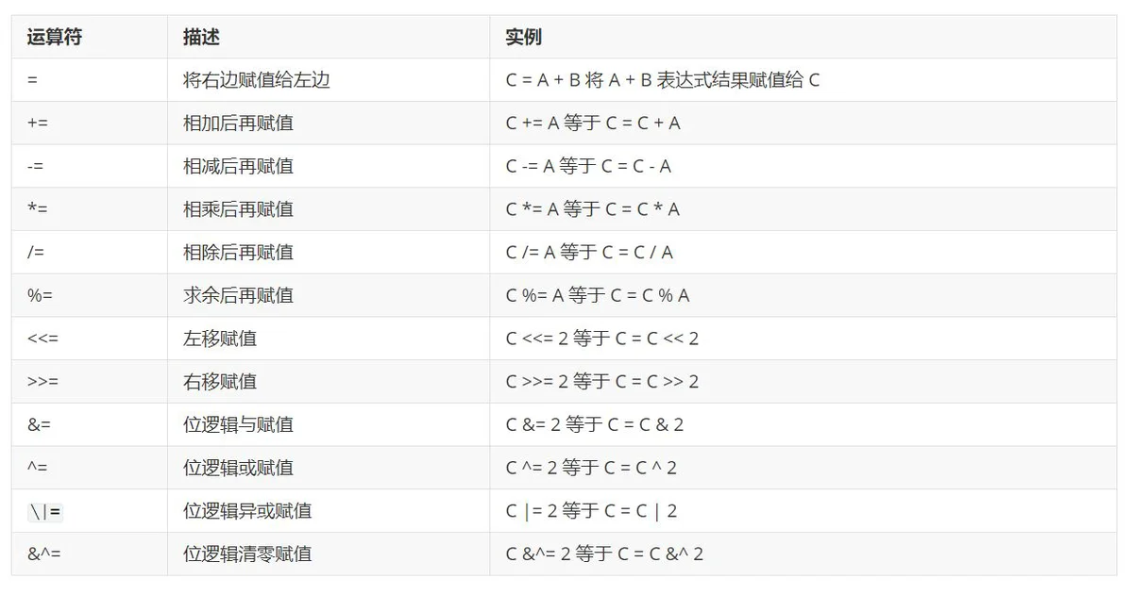
Task: Click the *= operator cell
Action: [38, 209]
